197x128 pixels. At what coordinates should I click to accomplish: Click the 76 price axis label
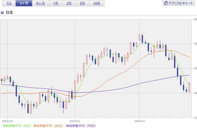point(195,68)
